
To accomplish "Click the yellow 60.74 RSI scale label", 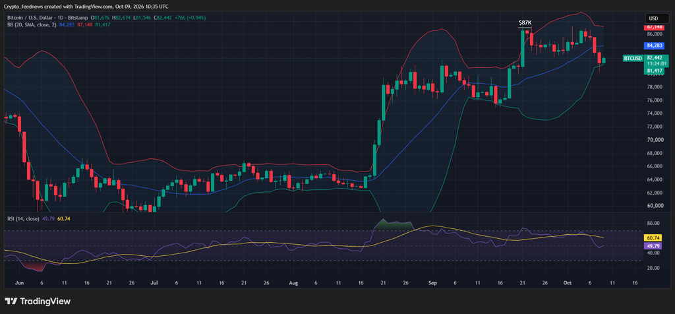I will point(653,237).
